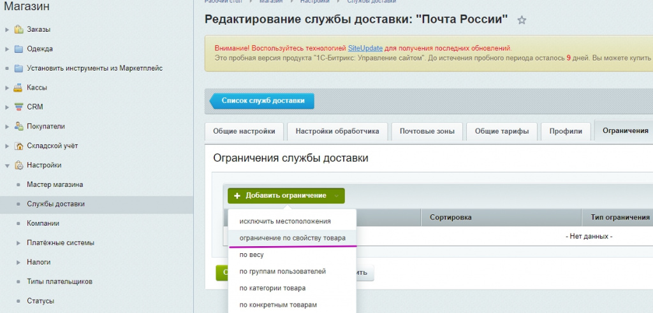Screen dimensions: 653x313
Task: Switch to Общие настройки tab
Action: [x=244, y=131]
